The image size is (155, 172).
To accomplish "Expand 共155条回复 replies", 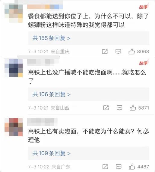I will click(89, 38).
